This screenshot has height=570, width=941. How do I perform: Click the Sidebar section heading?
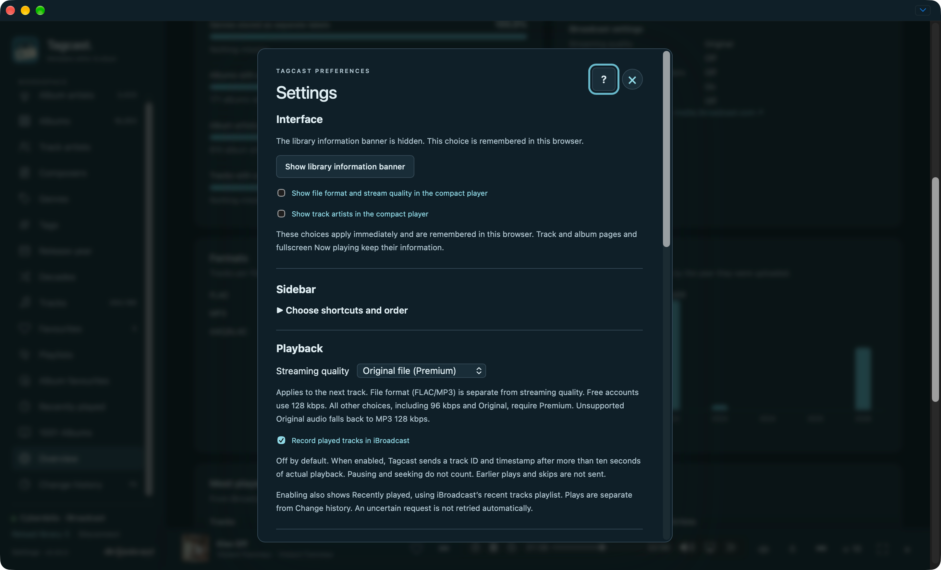click(296, 289)
